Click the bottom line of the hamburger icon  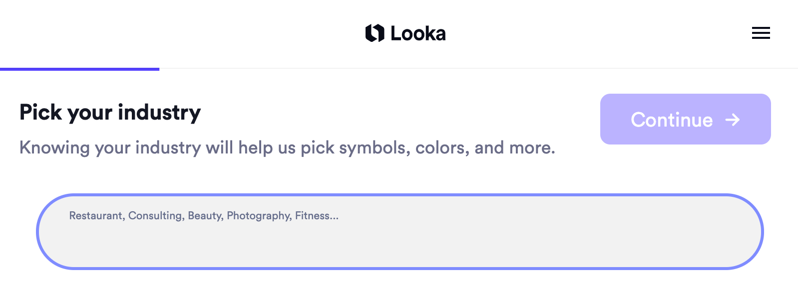coord(761,38)
